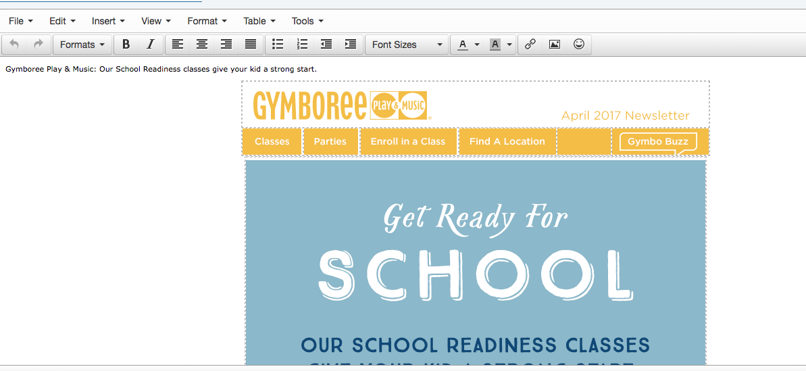Decrease indent of paragraph
Screen dimensions: 806x371
pyautogui.click(x=326, y=45)
